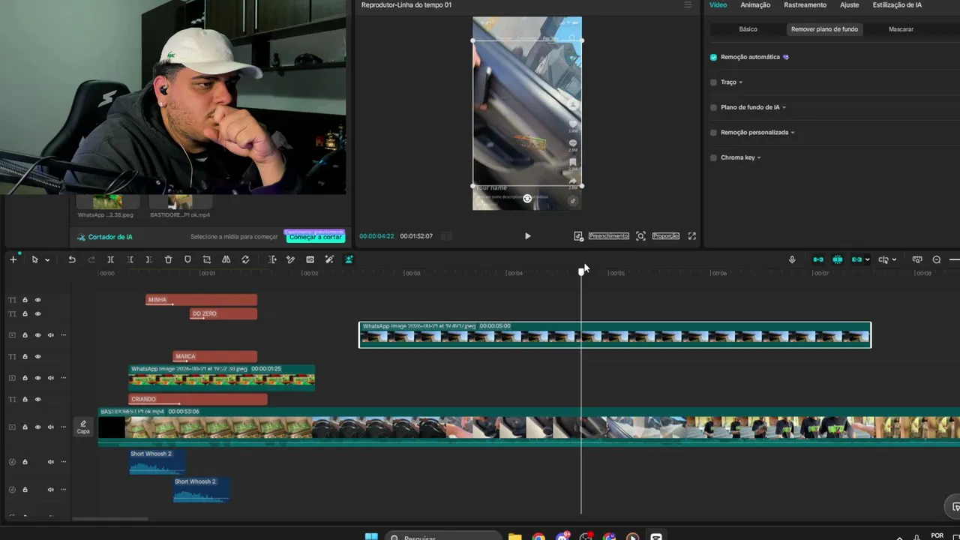Click the preview axis icon
Screen dimensions: 960x540
pyautogui.click(x=883, y=259)
